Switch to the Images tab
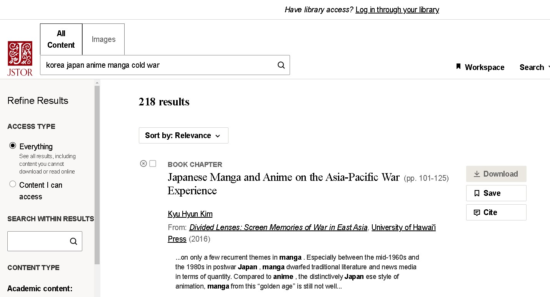The image size is (550, 297). point(103,39)
